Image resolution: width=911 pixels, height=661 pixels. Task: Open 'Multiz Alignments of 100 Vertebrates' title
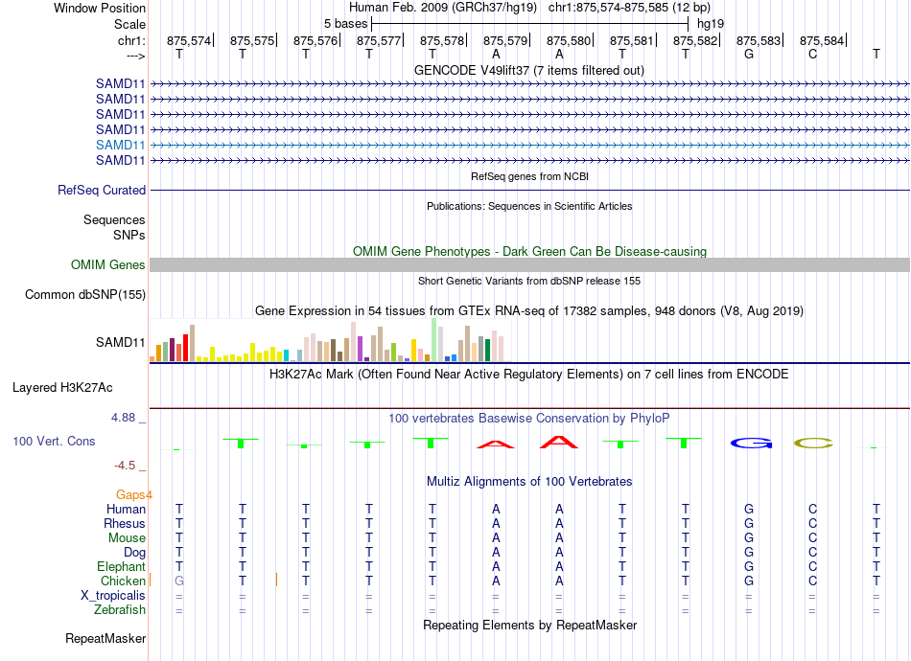[x=529, y=482]
